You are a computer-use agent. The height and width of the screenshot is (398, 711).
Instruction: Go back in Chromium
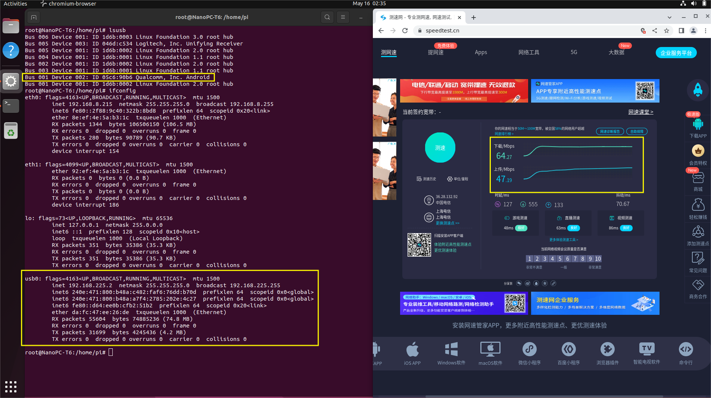pyautogui.click(x=381, y=31)
